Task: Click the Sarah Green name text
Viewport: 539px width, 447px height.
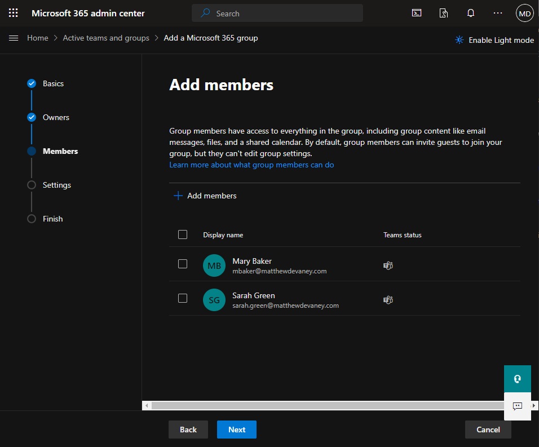Action: pos(254,295)
